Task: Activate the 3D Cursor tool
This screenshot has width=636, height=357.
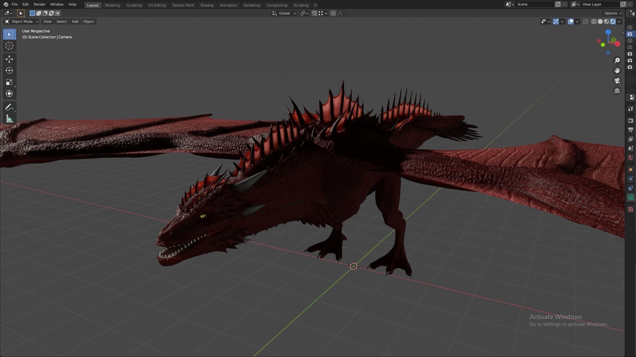Action: tap(9, 46)
